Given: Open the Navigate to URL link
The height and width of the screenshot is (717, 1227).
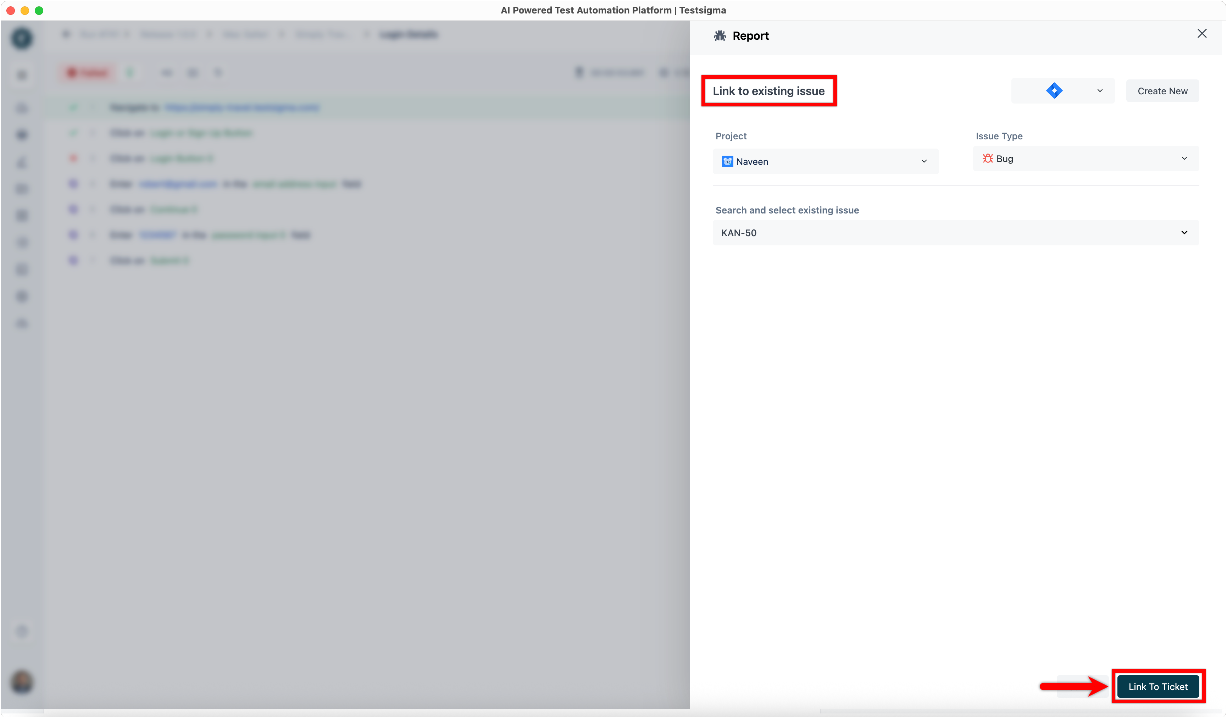Looking at the screenshot, I should (242, 107).
